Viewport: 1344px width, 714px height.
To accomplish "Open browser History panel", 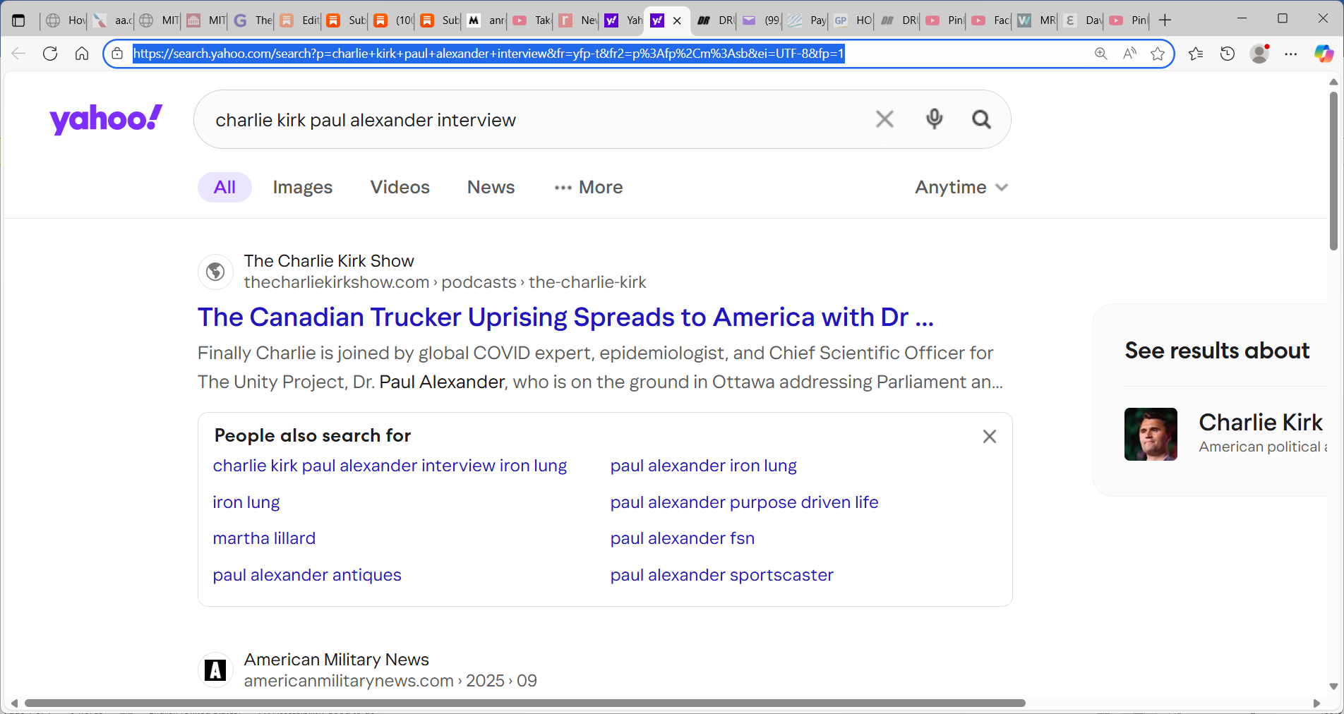I will [x=1228, y=54].
